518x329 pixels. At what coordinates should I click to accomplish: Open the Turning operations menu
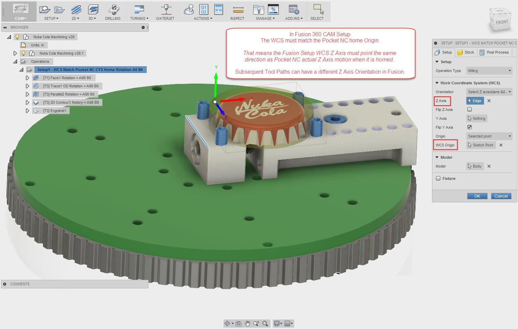(139, 12)
